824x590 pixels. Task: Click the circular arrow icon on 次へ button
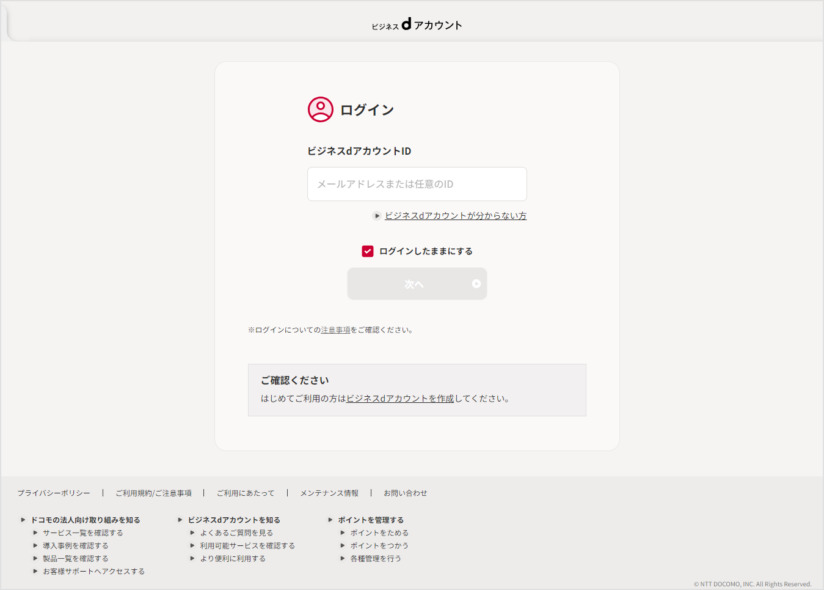point(476,284)
